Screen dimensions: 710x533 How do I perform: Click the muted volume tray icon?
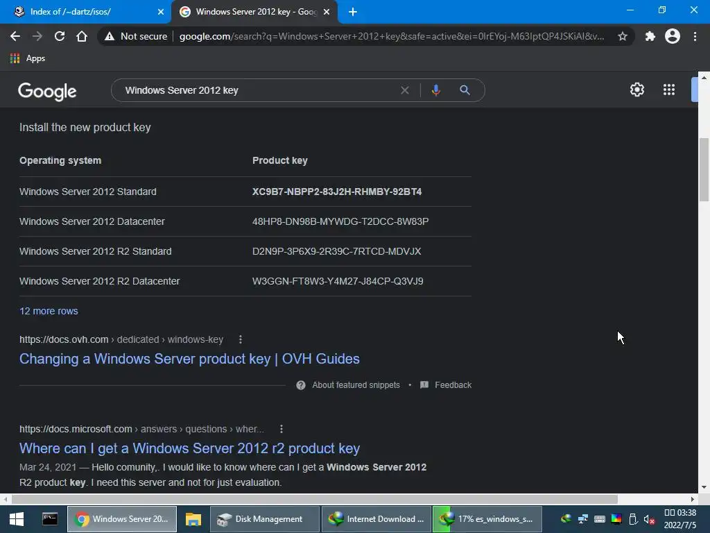pyautogui.click(x=649, y=519)
